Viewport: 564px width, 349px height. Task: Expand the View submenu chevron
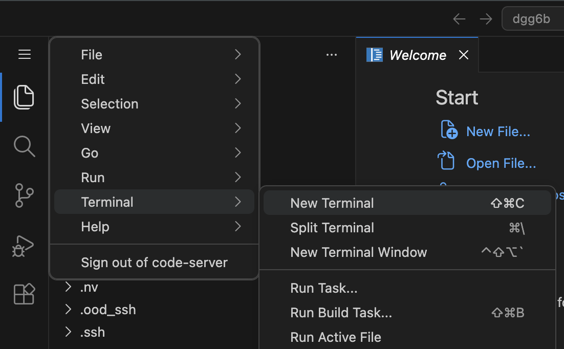click(x=237, y=128)
